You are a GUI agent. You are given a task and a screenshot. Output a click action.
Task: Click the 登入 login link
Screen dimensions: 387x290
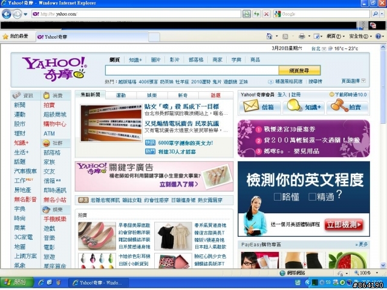[x=282, y=95]
